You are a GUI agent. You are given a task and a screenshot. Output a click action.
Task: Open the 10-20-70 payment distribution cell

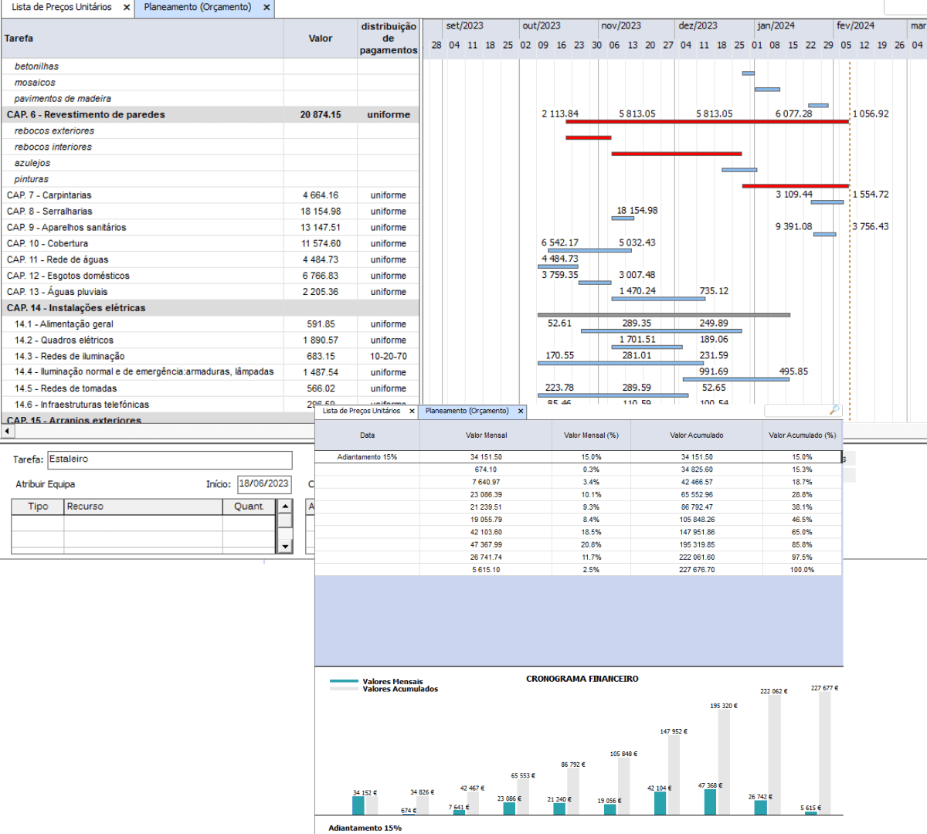tap(388, 356)
